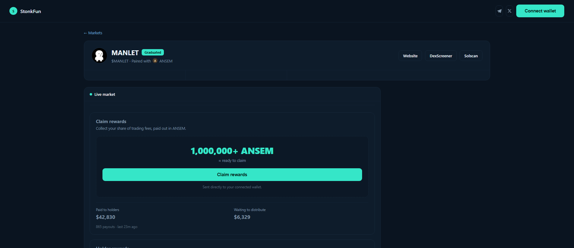Click the MANLET token avatar

99,55
